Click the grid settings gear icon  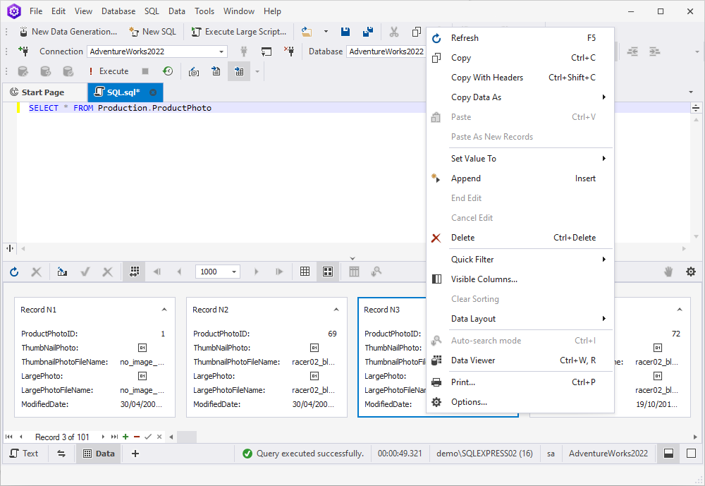point(691,272)
